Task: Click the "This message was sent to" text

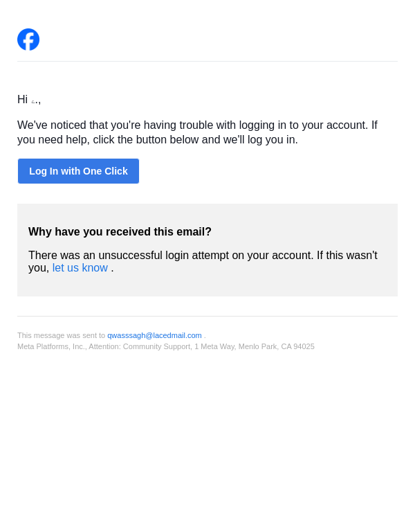Action: pos(61,335)
